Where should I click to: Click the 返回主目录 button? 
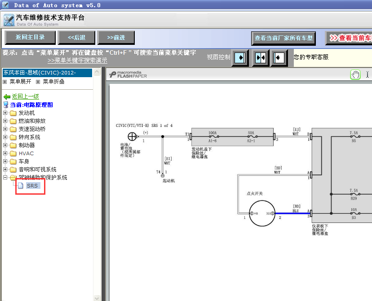[x=30, y=37]
